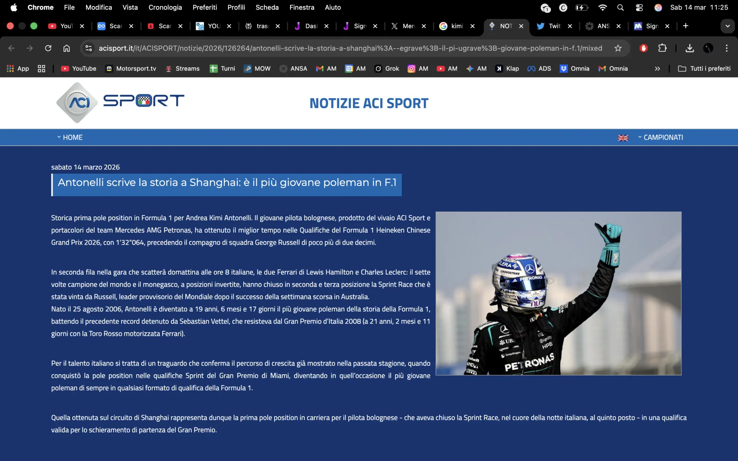Click the ACI Sport logo

click(x=120, y=103)
